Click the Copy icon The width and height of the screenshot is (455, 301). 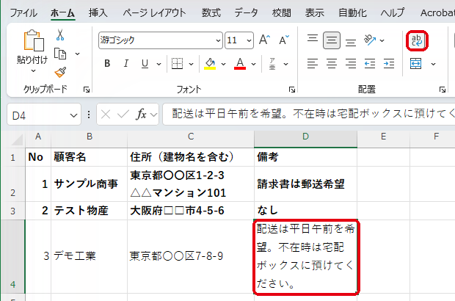(x=60, y=54)
